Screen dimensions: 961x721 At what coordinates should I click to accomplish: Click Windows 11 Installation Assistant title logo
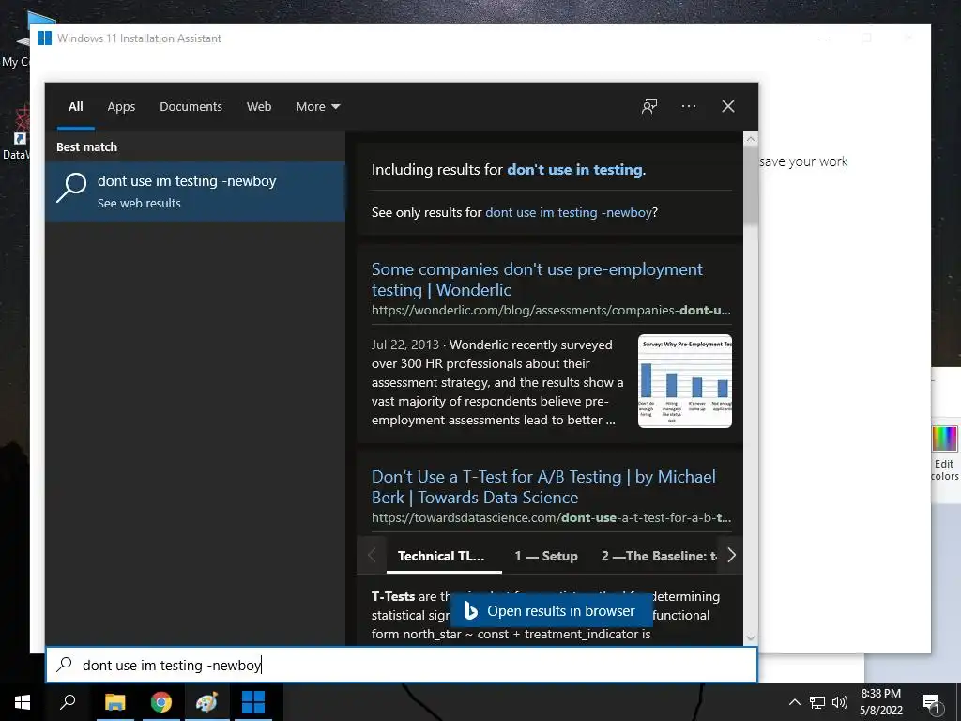pyautogui.click(x=44, y=38)
